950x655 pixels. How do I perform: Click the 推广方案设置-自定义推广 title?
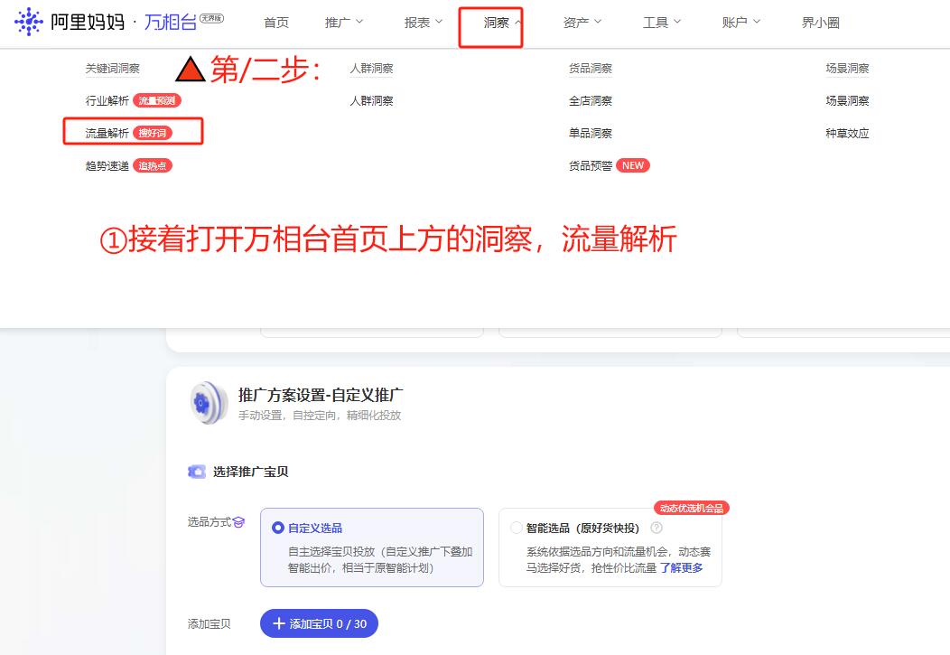[x=321, y=395]
